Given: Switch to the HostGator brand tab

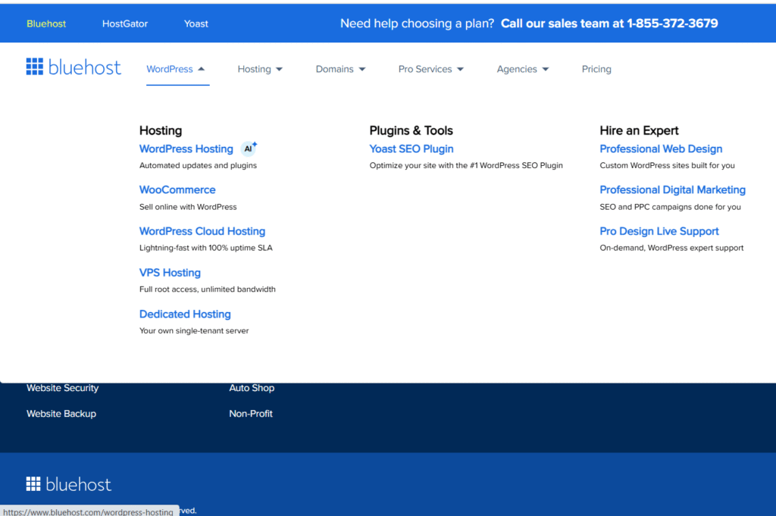Looking at the screenshot, I should click(125, 23).
